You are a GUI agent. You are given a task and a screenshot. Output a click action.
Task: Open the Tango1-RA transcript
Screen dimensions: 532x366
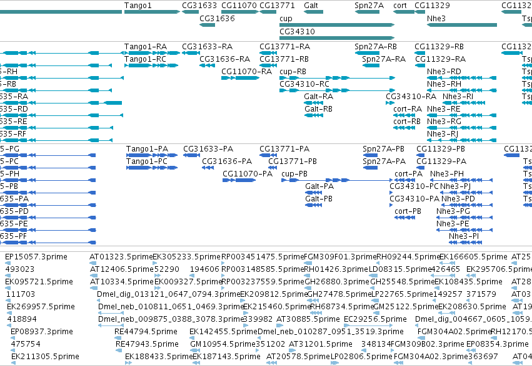pyautogui.click(x=152, y=53)
